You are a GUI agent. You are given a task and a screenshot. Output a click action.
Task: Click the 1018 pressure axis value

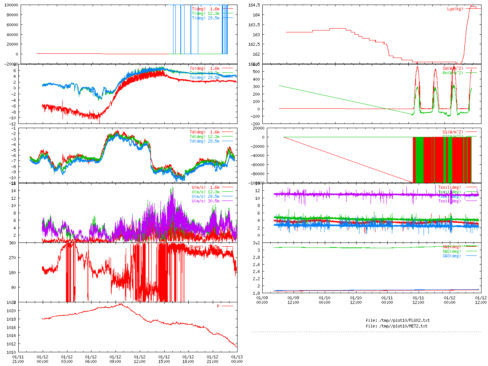pos(11,319)
